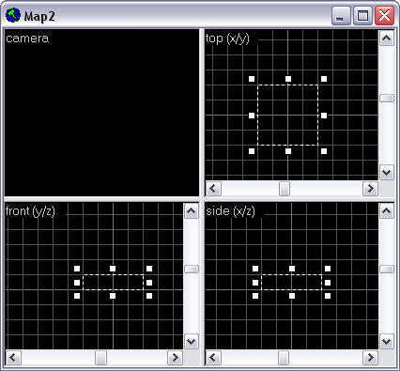This screenshot has height=371, width=400.
Task: Click up arrow of top view vertical scrollbar
Action: coord(387,39)
